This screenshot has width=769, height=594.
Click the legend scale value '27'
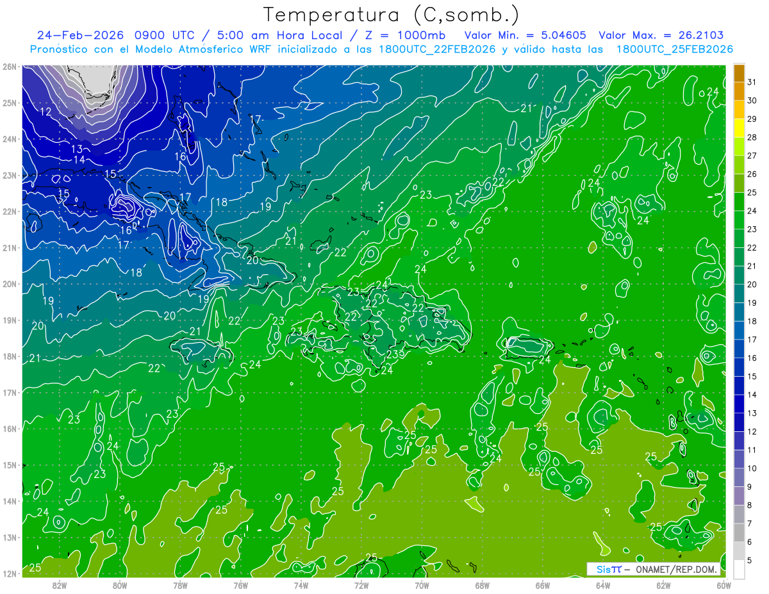tap(752, 156)
